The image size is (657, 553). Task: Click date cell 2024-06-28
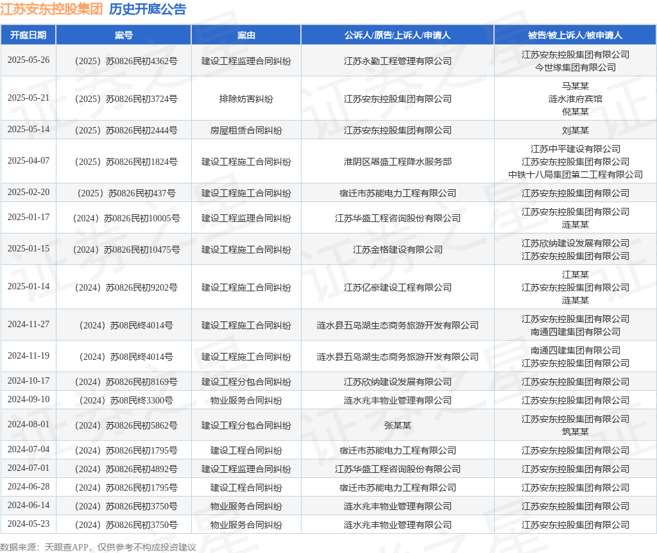click(28, 487)
